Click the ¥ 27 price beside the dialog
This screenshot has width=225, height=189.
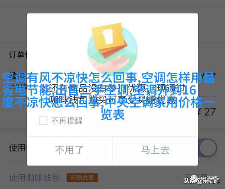pos(207,112)
